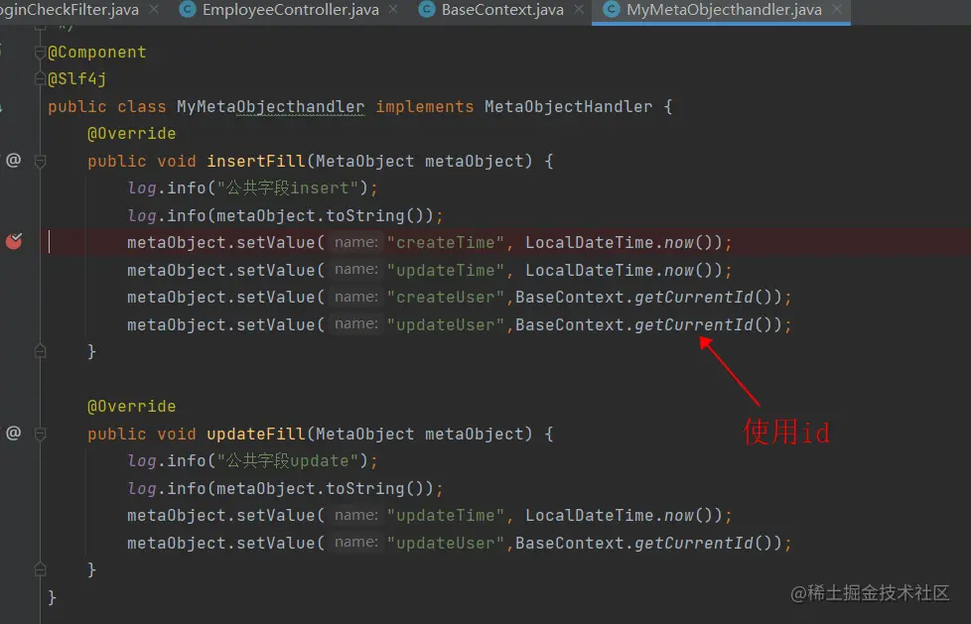
Task: Open the LoginCheckFilter.java tab
Action: click(x=69, y=10)
